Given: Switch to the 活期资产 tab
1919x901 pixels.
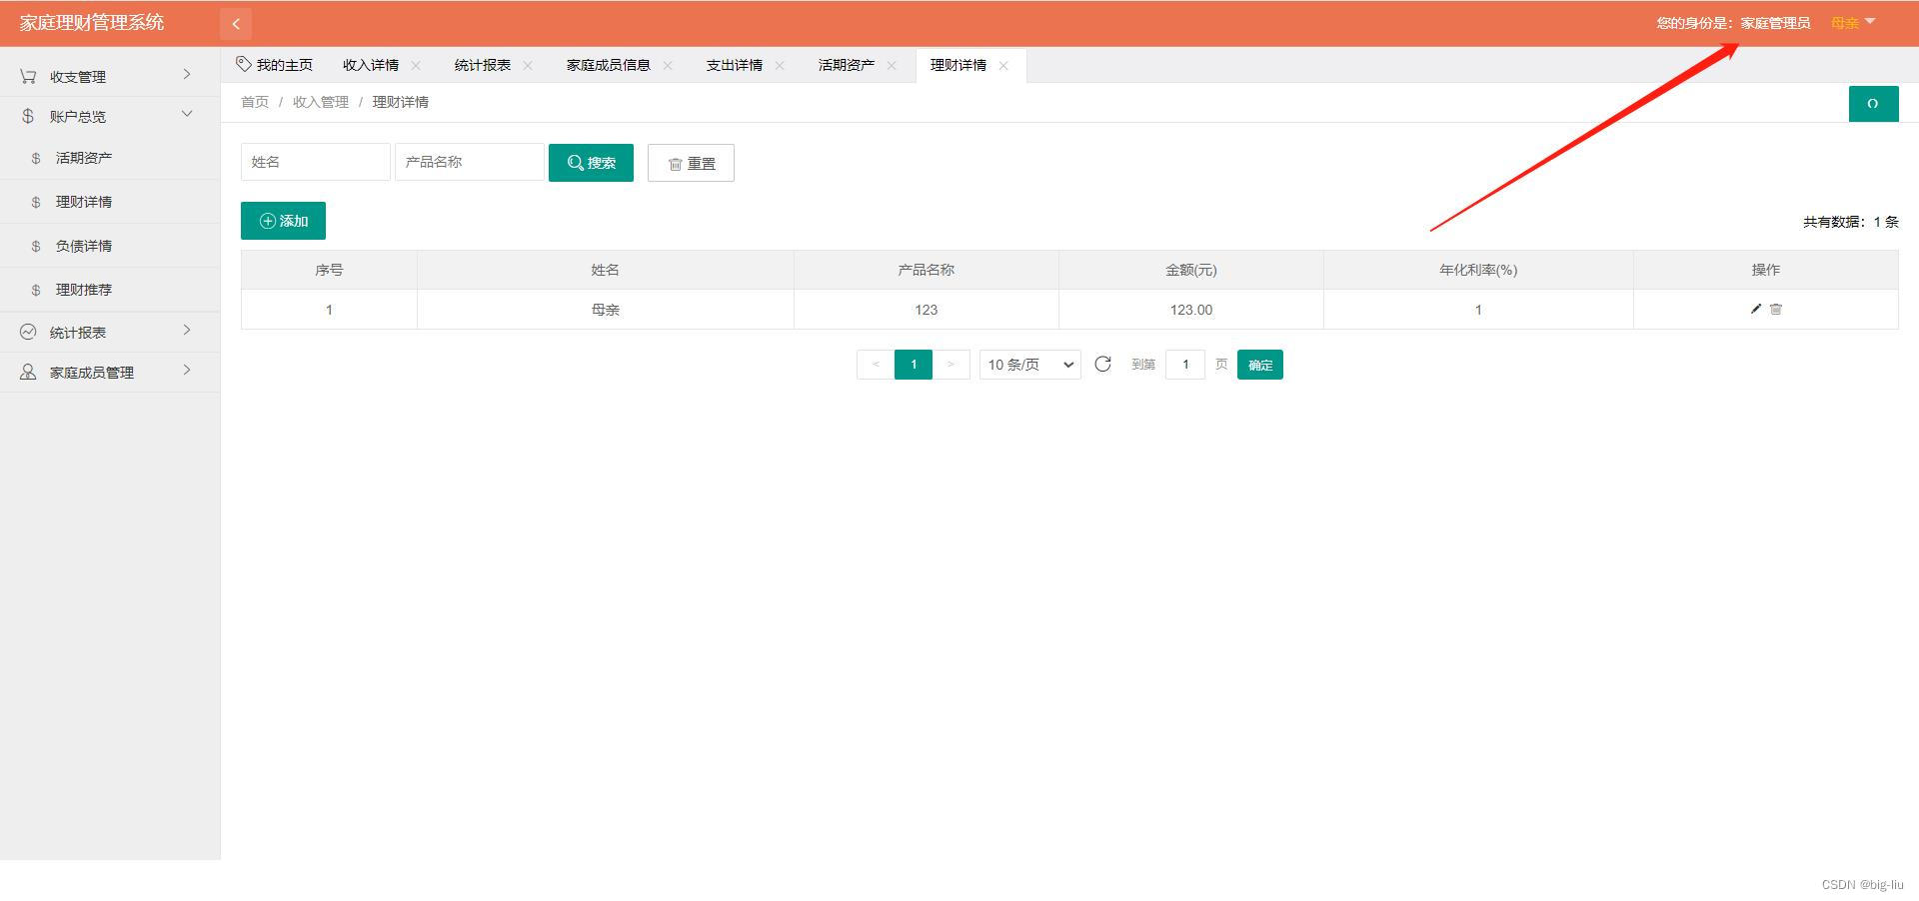Looking at the screenshot, I should click(x=847, y=65).
